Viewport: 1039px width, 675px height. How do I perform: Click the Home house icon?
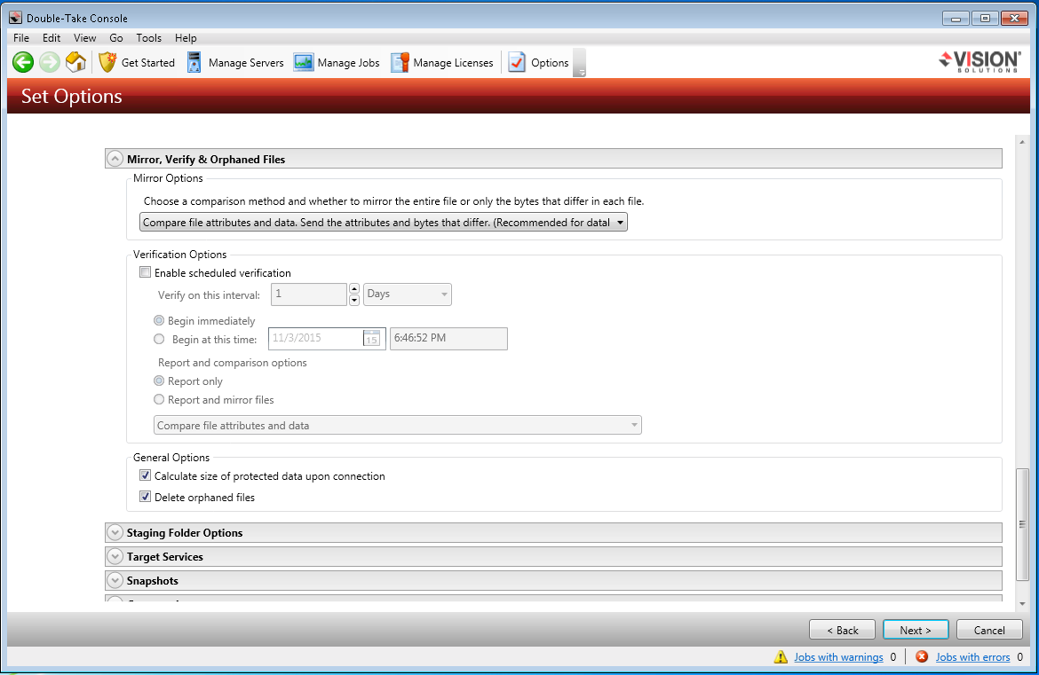point(76,62)
